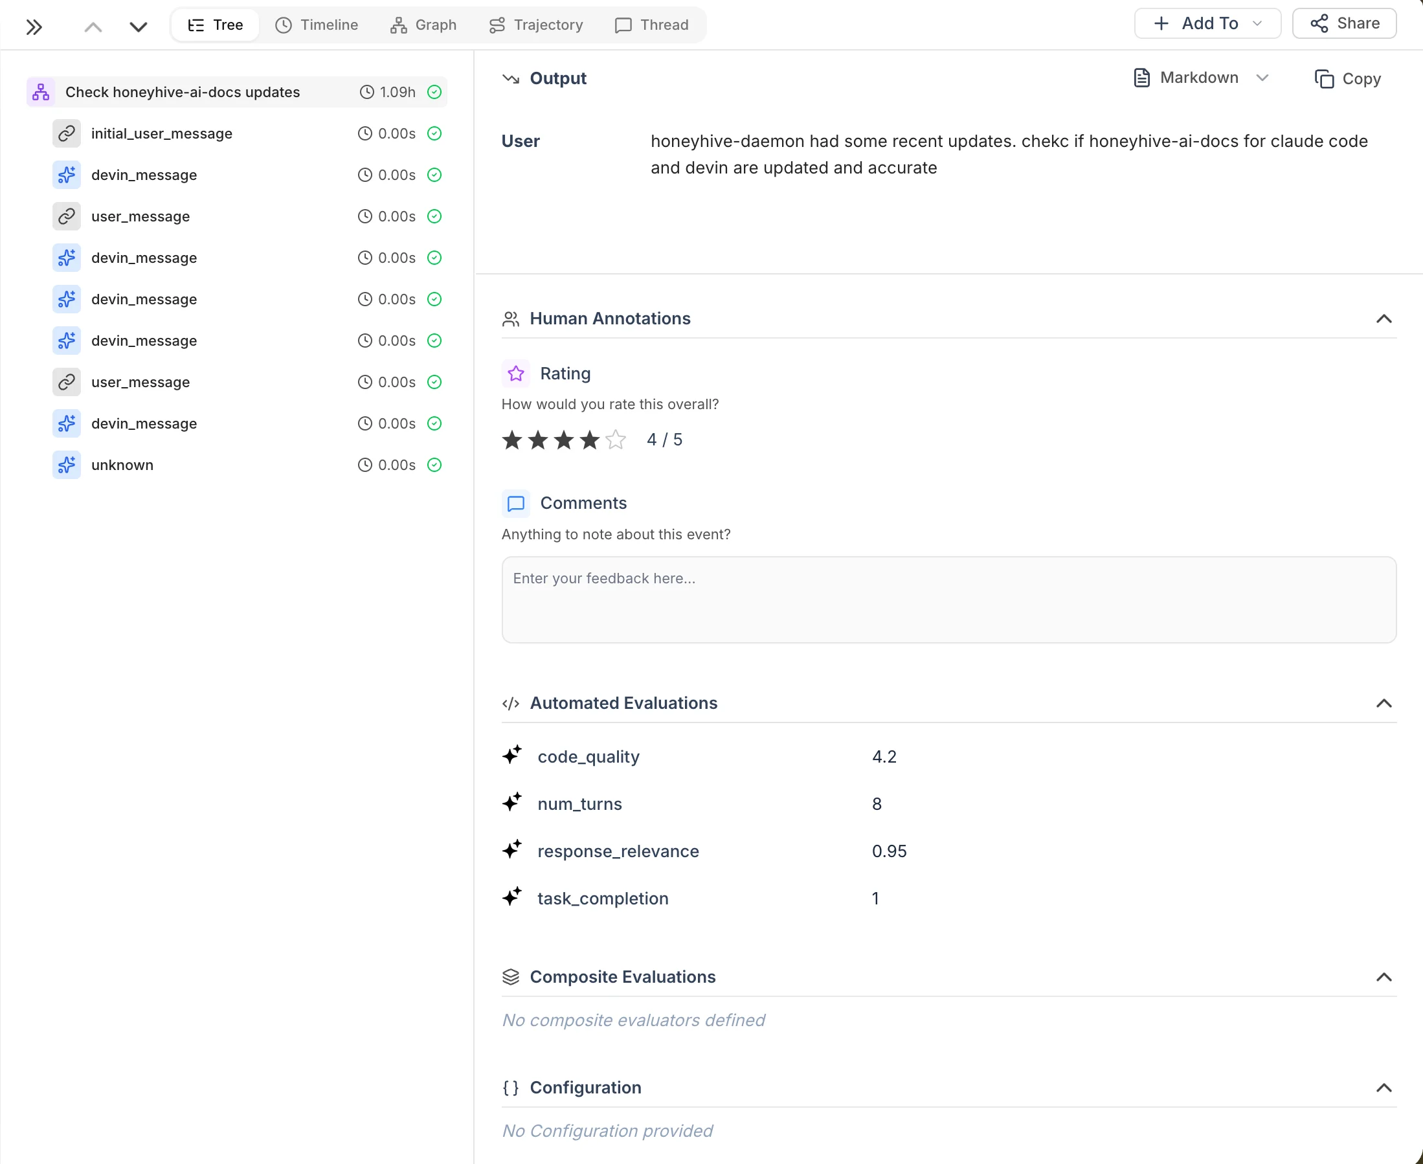The width and height of the screenshot is (1423, 1164).
Task: Click the Output arrow icon
Action: (511, 78)
